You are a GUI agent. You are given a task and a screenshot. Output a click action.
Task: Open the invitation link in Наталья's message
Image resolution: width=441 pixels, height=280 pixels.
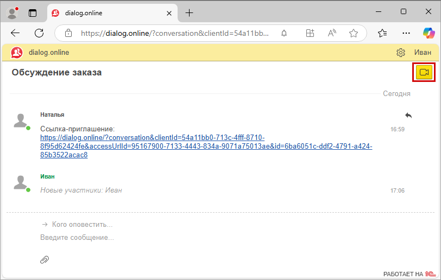(206, 147)
